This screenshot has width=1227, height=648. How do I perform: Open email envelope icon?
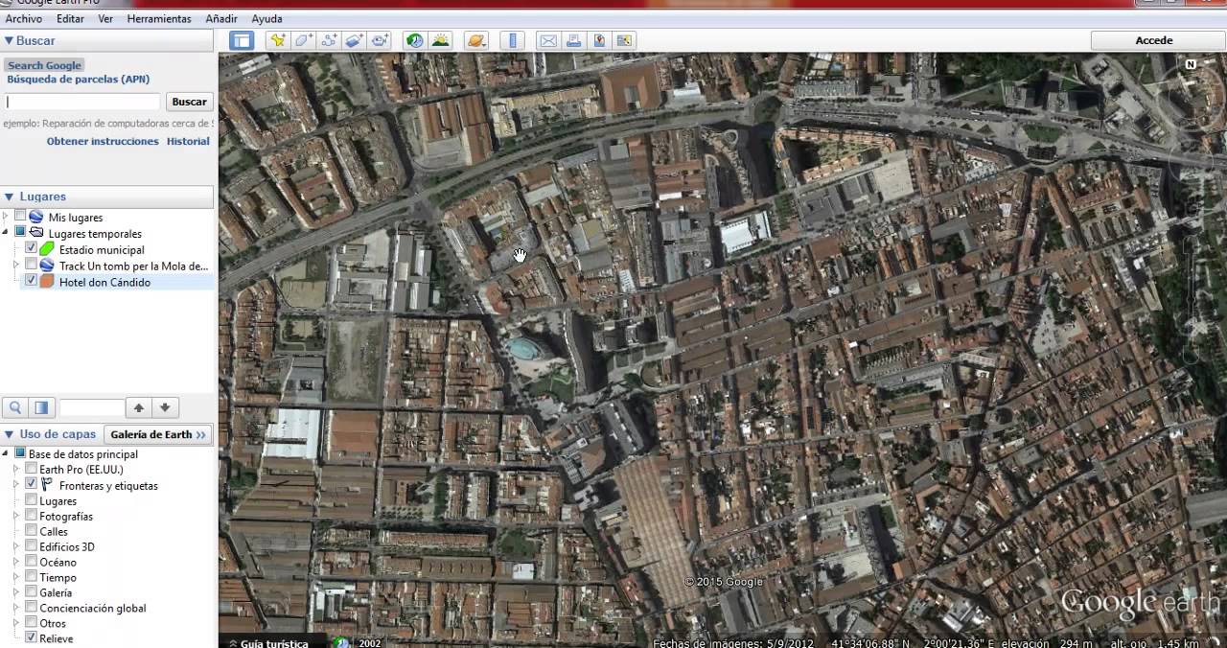click(x=548, y=40)
